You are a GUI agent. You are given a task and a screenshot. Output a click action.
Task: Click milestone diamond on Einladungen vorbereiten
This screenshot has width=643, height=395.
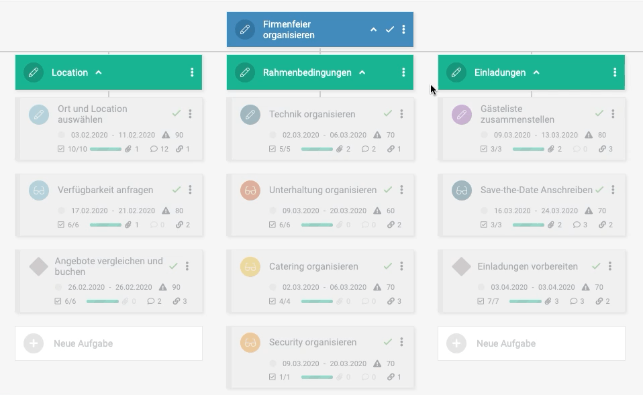462,267
